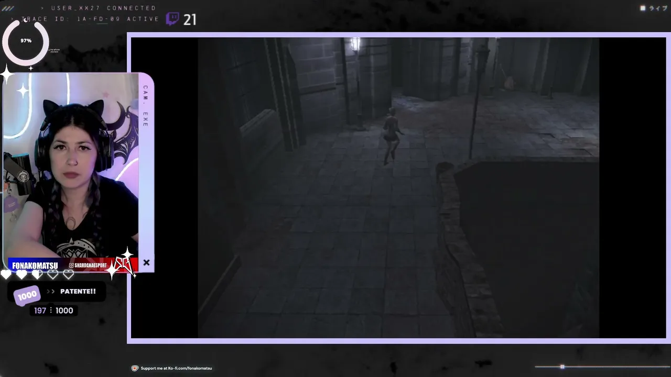Screen dimensions: 671x377
Task: Click the double chevron before PATENTE!!
Action: 51,292
